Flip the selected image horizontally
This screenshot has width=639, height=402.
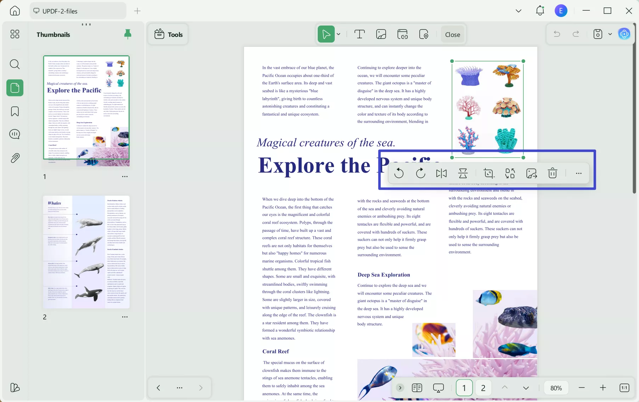pos(441,173)
